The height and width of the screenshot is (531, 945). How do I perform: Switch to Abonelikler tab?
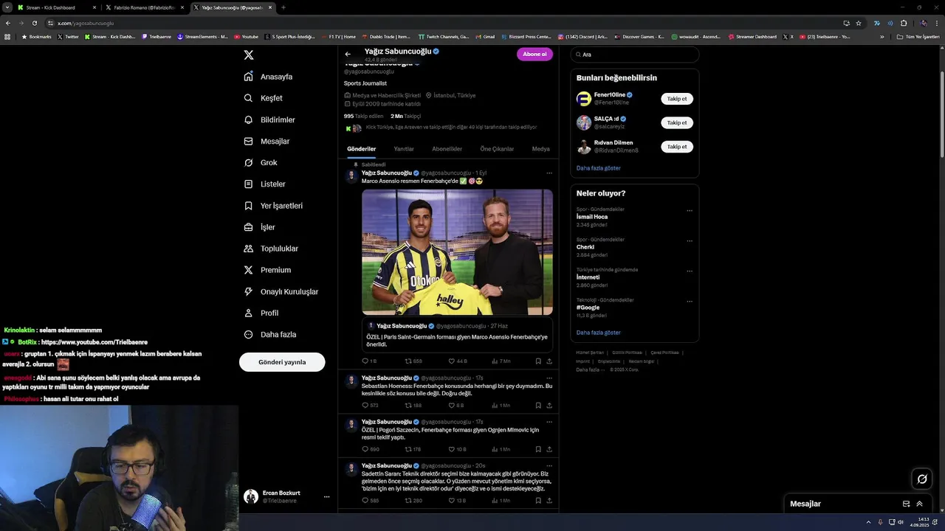click(447, 149)
